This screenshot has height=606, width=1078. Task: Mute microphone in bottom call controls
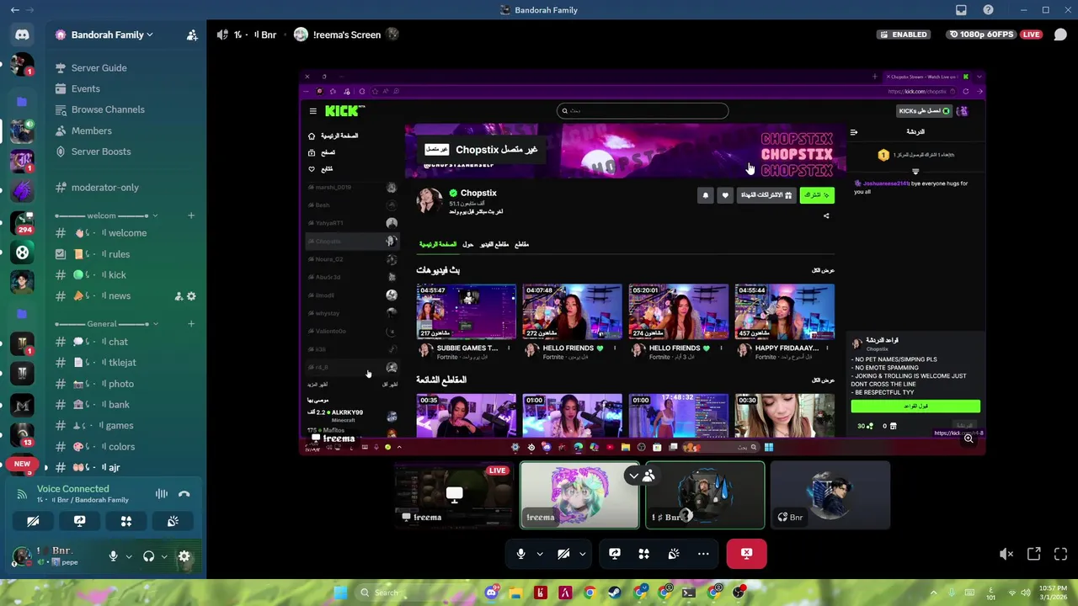tap(521, 554)
